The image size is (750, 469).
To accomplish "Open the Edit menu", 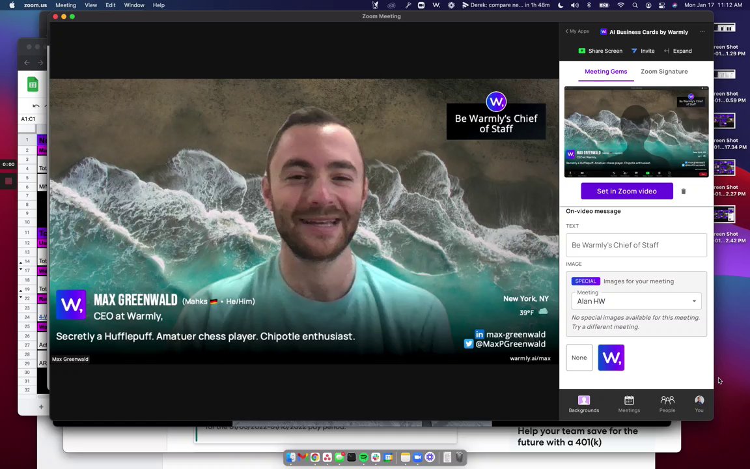I will (111, 5).
